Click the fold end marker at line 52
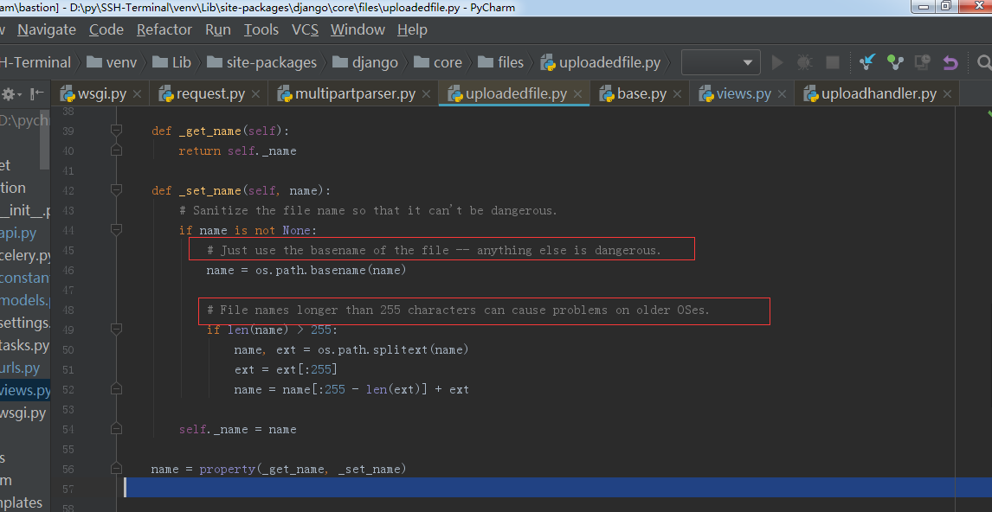This screenshot has width=992, height=512. point(116,388)
